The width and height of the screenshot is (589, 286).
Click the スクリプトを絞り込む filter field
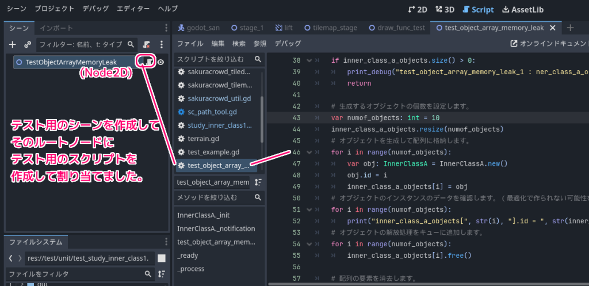point(219,59)
